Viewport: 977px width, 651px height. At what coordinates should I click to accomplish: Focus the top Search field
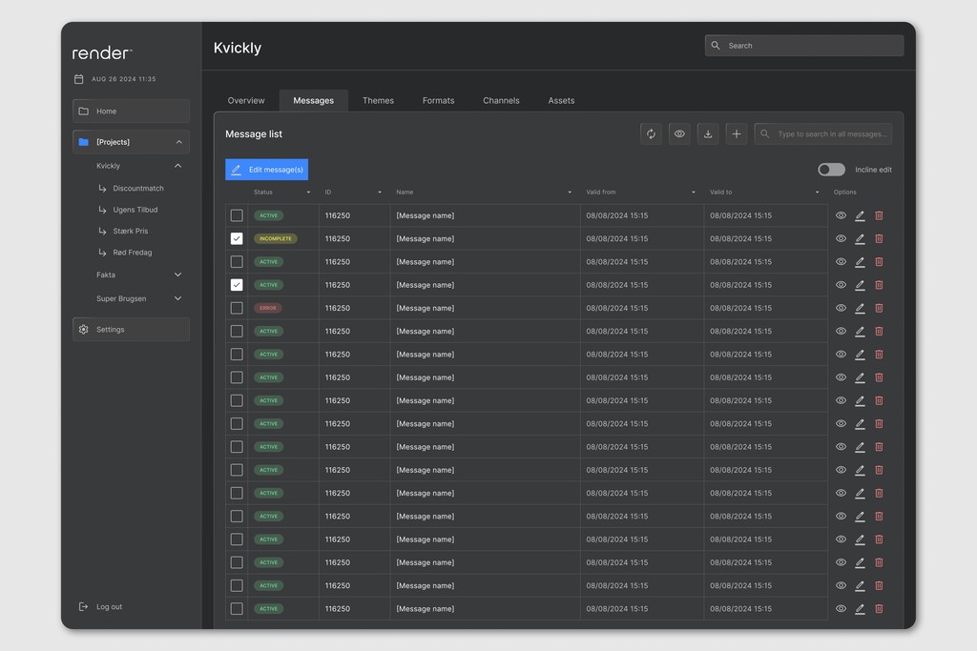804,46
